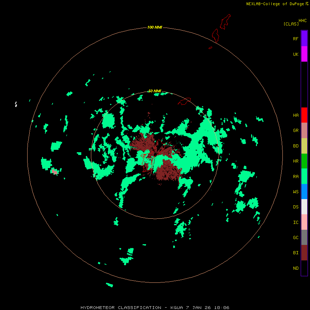This screenshot has height=310, width=310.
Task: Click the WS blue legend swatch
Action: (304, 192)
